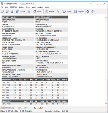
Task: Select the Screenshot tab
Action: coord(39,108)
